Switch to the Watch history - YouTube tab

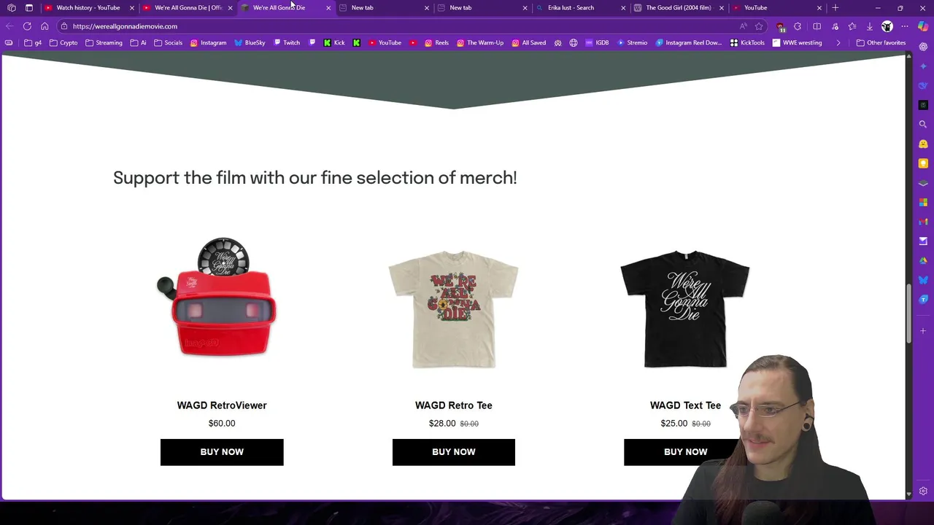coord(88,7)
